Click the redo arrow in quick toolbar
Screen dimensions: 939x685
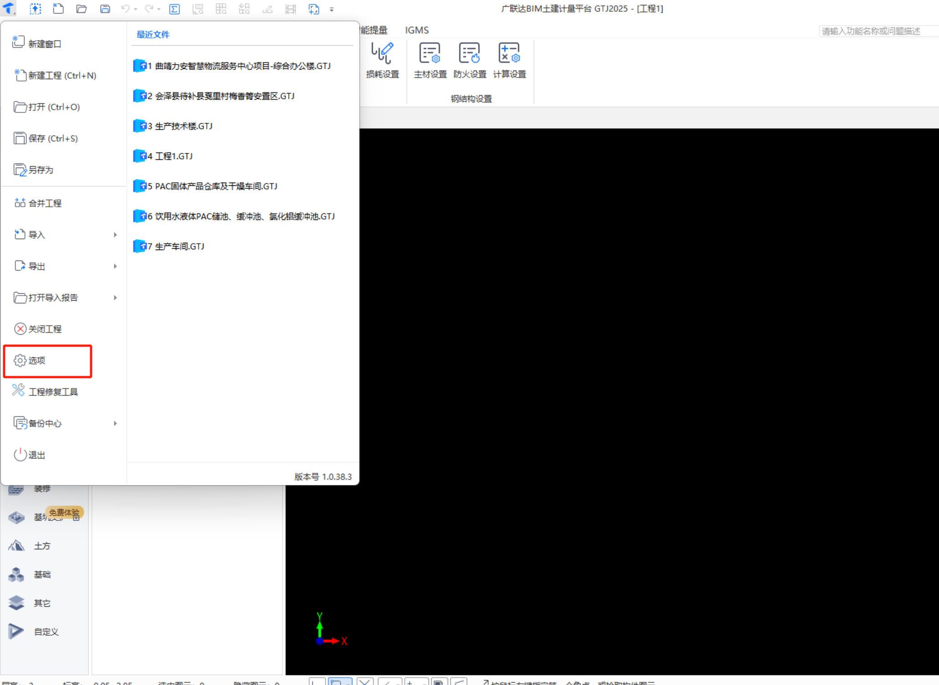pyautogui.click(x=148, y=9)
